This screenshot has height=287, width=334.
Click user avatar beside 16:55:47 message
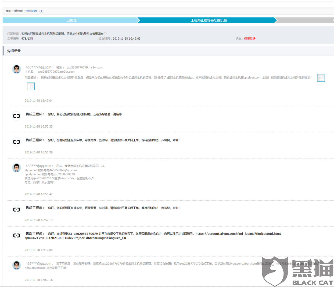pos(17,168)
